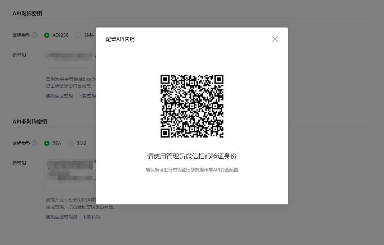Select the SM4 key type radio button
This screenshot has width=384, height=245.
(78, 35)
